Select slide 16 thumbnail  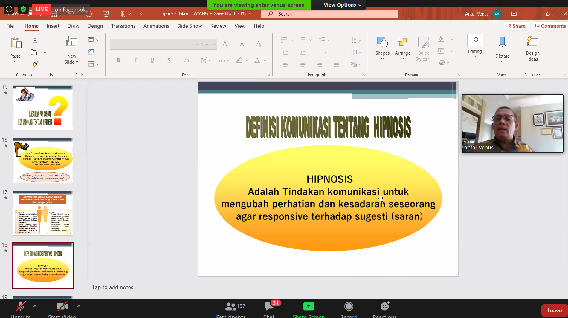[43, 160]
